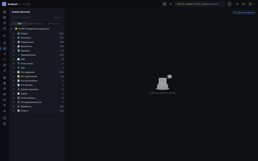Open the magnifier search icon in header
The image size is (258, 161).
[171, 4]
